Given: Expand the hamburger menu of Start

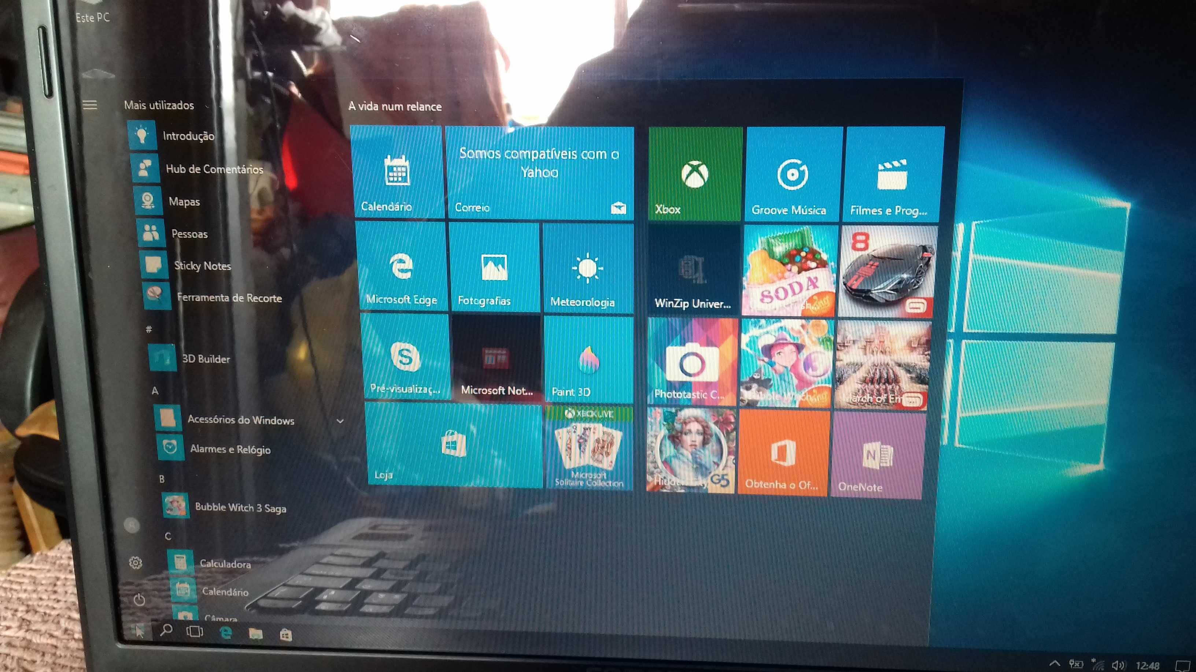Looking at the screenshot, I should [x=90, y=105].
